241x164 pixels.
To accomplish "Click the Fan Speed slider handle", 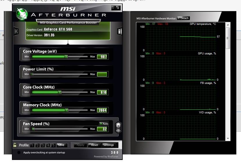I will 33,129.
